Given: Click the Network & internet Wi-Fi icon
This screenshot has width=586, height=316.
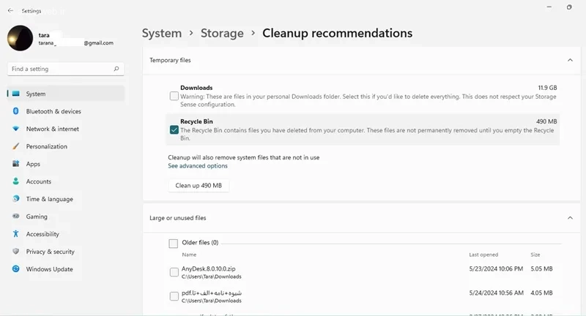Looking at the screenshot, I should coord(15,129).
